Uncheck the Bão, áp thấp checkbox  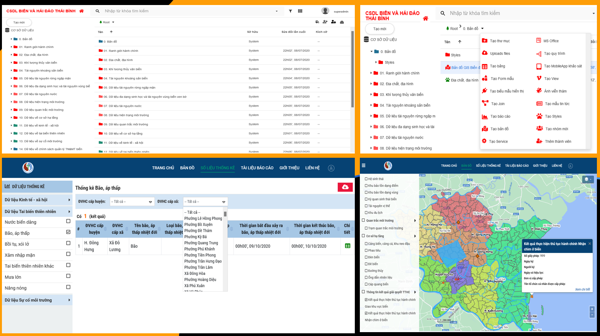point(68,232)
